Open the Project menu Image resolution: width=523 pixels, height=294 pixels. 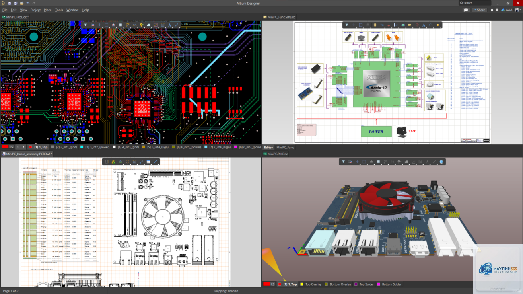(35, 10)
